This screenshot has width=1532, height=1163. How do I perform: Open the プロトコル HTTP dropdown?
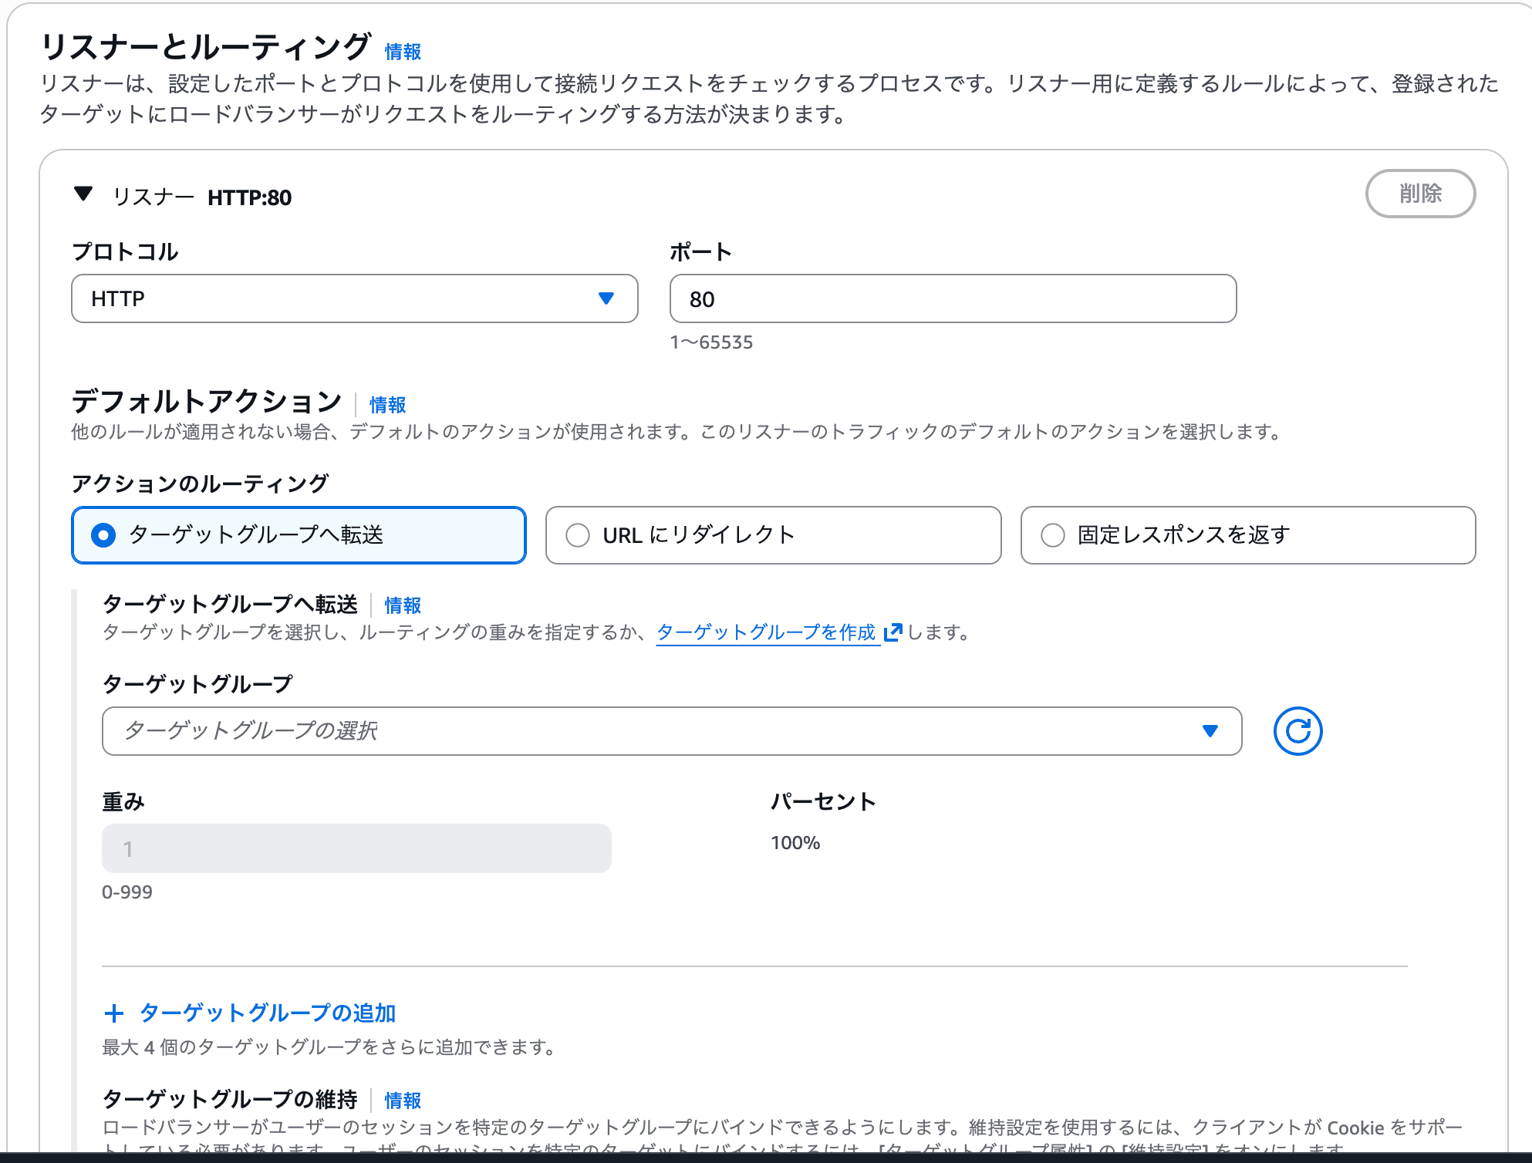coord(354,298)
